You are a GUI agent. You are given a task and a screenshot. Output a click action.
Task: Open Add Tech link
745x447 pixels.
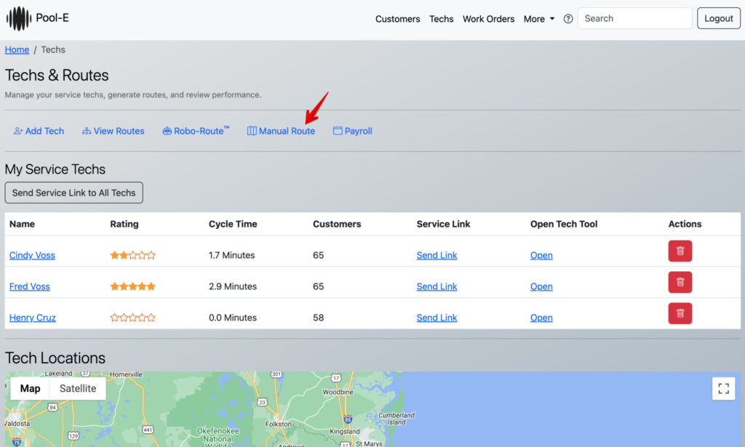(x=39, y=131)
